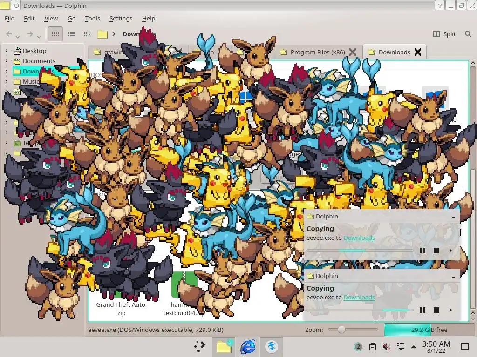The height and width of the screenshot is (357, 477).
Task: Pause the first eevee.exe copy job
Action: pos(422,251)
